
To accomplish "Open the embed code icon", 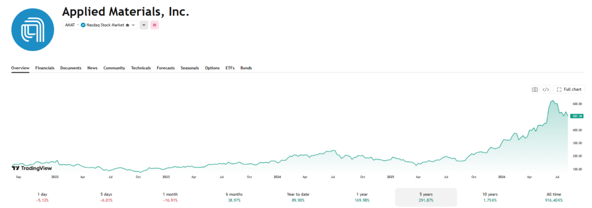I will pos(546,90).
